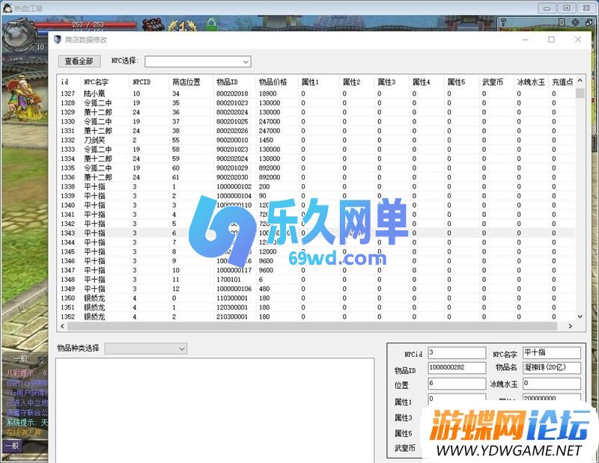Click the horizontal scrollbar right arrow
599x463 pixels.
pyautogui.click(x=571, y=326)
